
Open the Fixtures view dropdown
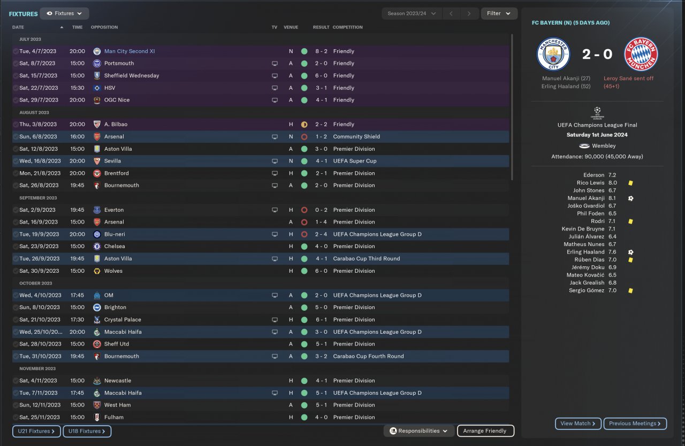[64, 13]
